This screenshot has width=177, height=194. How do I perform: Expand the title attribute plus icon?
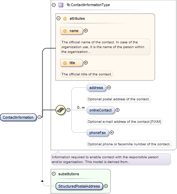coord(86,63)
